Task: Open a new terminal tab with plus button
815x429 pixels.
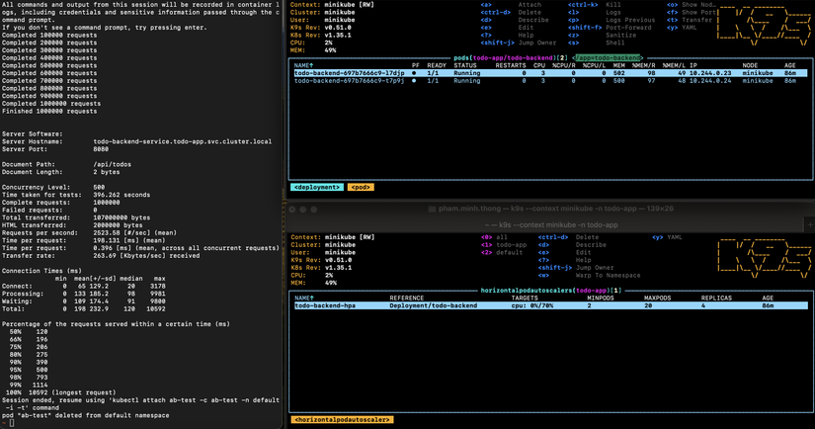Action: click(810, 224)
